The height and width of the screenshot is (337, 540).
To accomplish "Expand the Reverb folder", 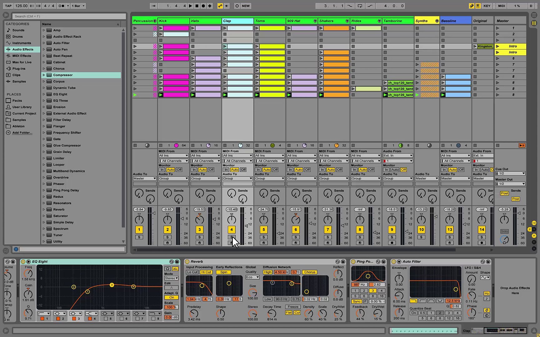I will pos(44,209).
